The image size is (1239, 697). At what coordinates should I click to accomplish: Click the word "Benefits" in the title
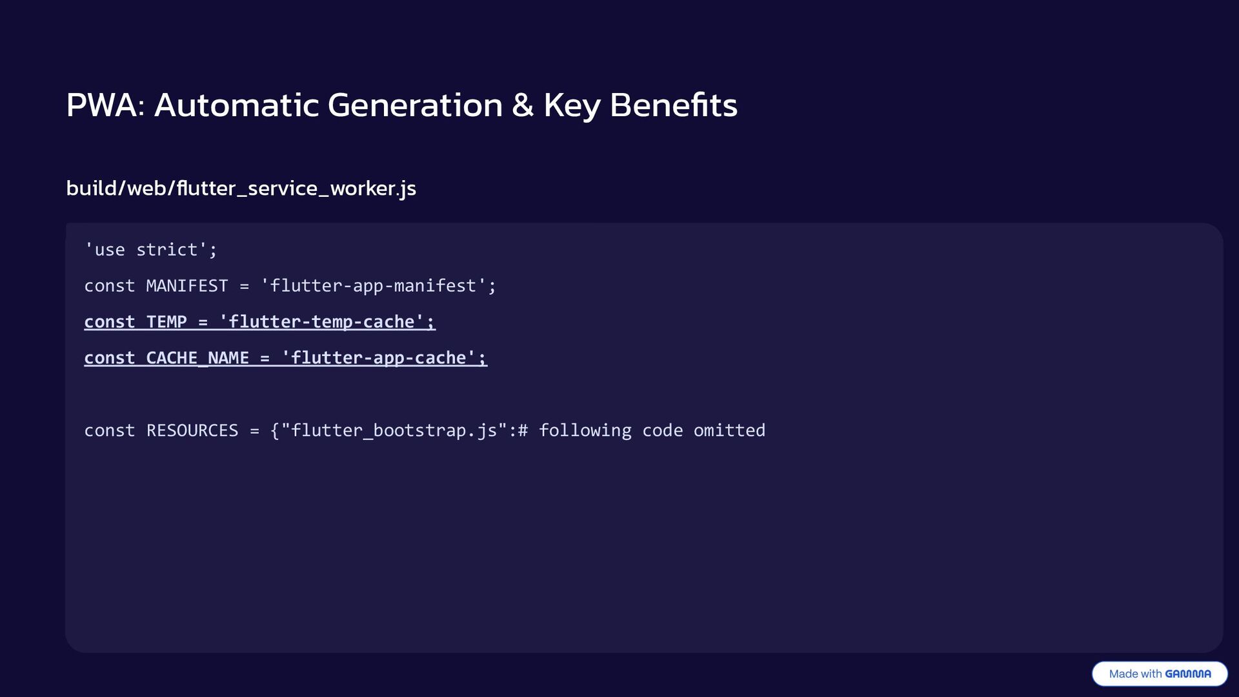coord(673,105)
